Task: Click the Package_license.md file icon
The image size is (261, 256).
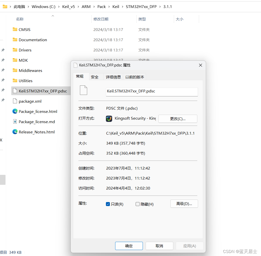Action: [x=15, y=122]
